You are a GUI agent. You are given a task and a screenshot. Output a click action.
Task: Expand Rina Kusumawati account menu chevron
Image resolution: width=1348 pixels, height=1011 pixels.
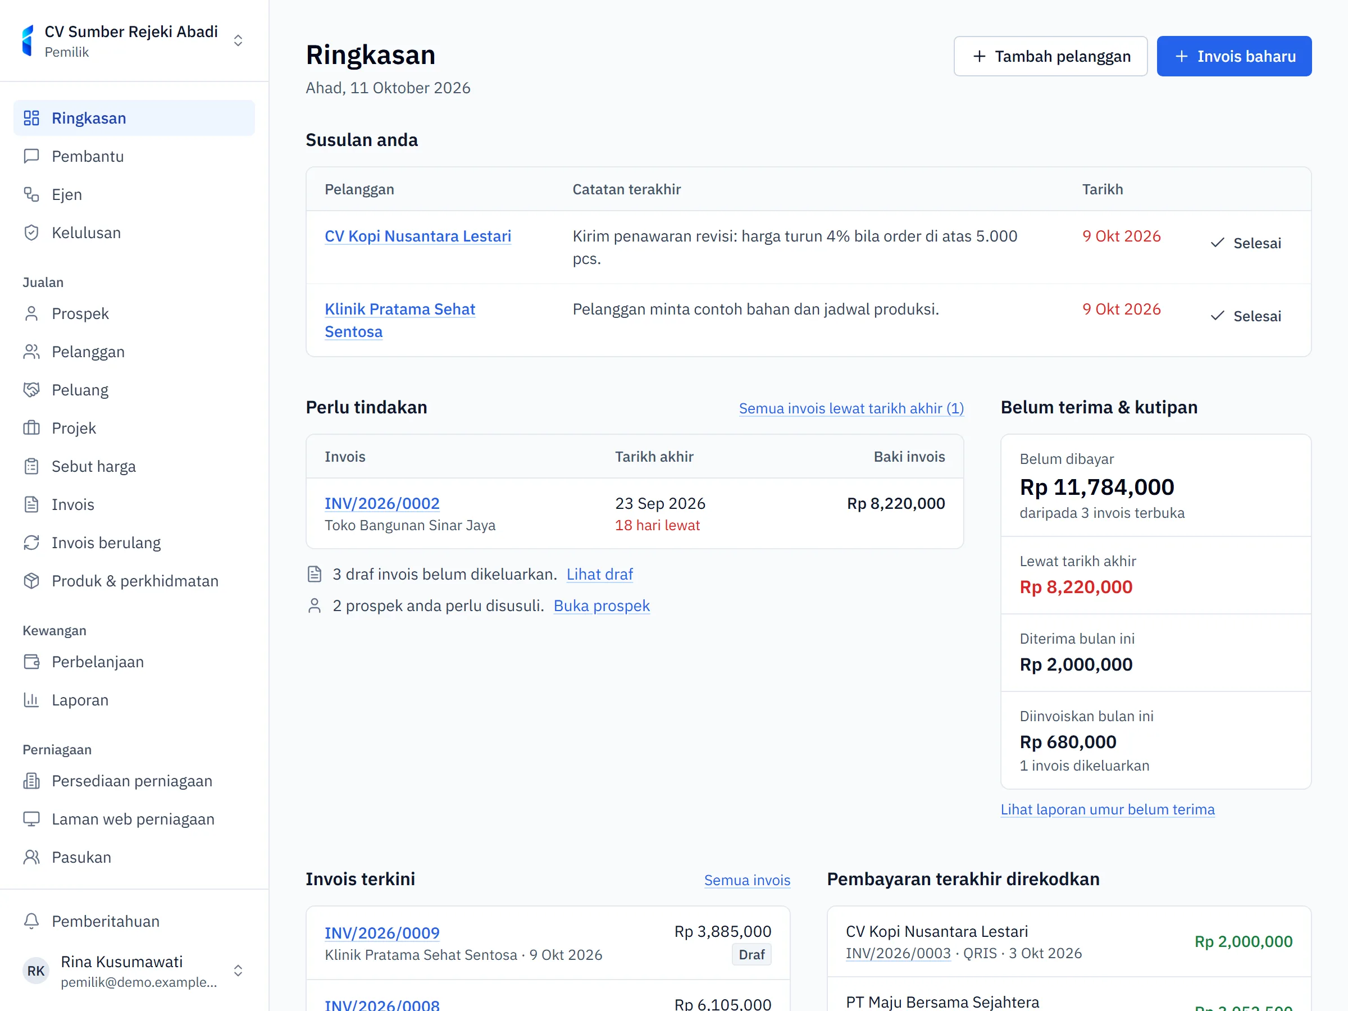238,971
